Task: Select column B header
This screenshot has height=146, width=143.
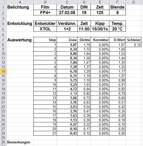Action: (45, 2)
